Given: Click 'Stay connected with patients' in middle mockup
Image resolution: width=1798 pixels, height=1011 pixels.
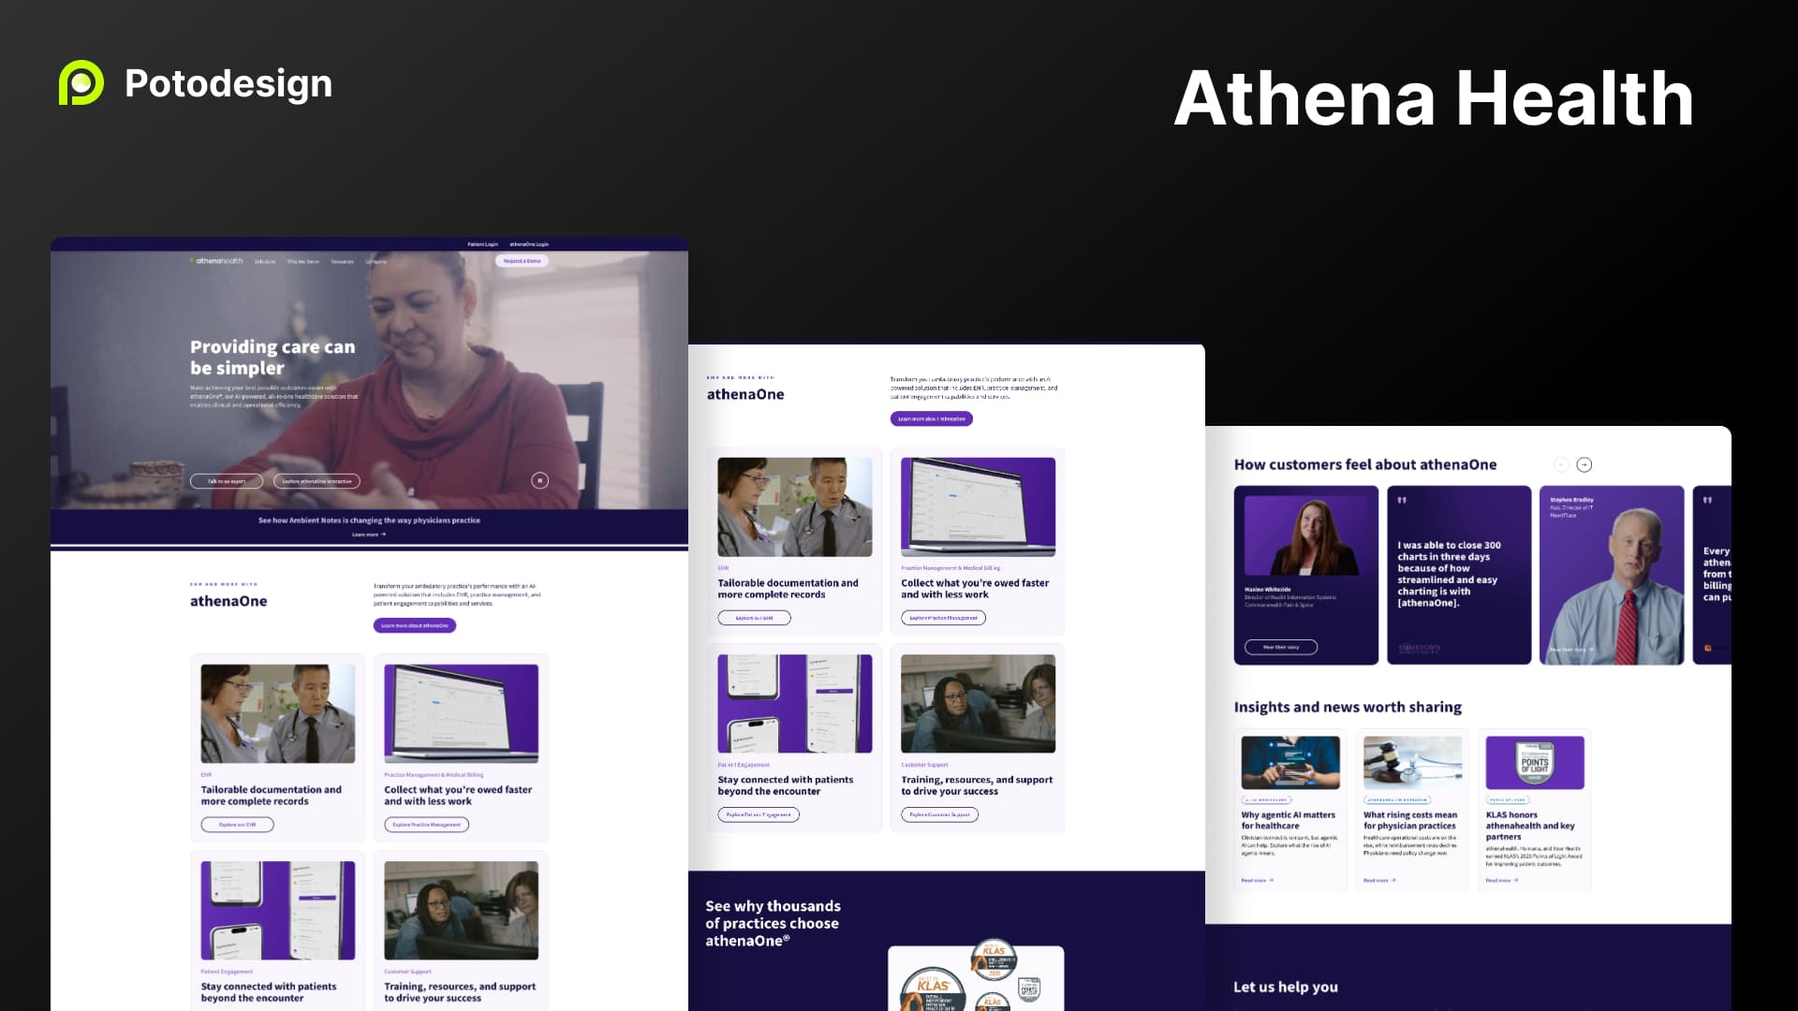Looking at the screenshot, I should pos(786,785).
